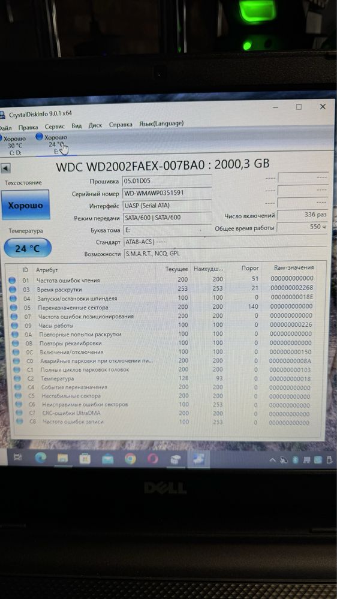Screen dimensions: 337x599
Task: Click status circle of Время раскрутки row
Action: 13,290
